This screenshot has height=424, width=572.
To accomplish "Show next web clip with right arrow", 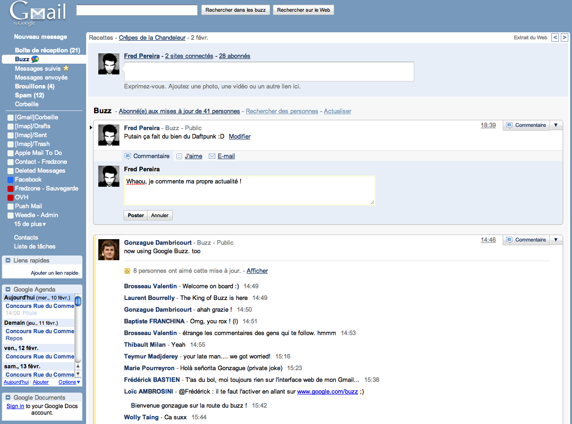I will pos(565,37).
